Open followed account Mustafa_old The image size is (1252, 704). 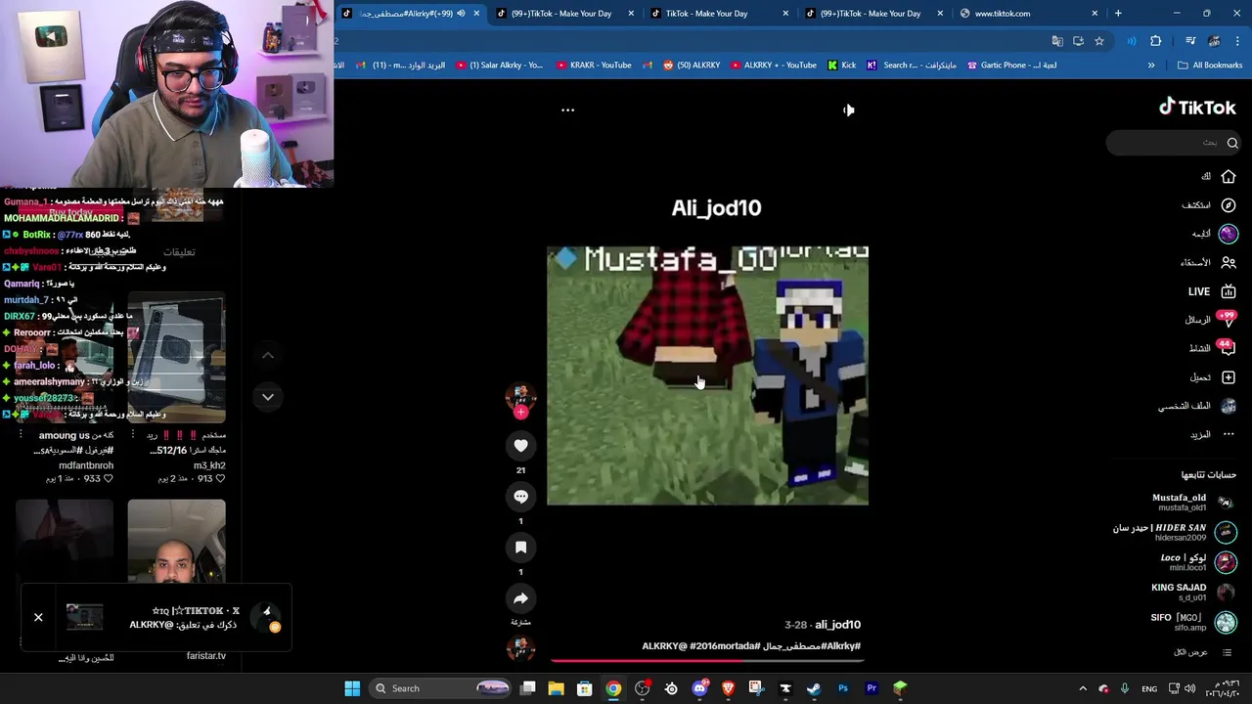pos(1192,502)
